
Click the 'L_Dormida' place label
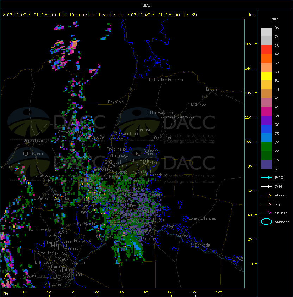[200, 245]
